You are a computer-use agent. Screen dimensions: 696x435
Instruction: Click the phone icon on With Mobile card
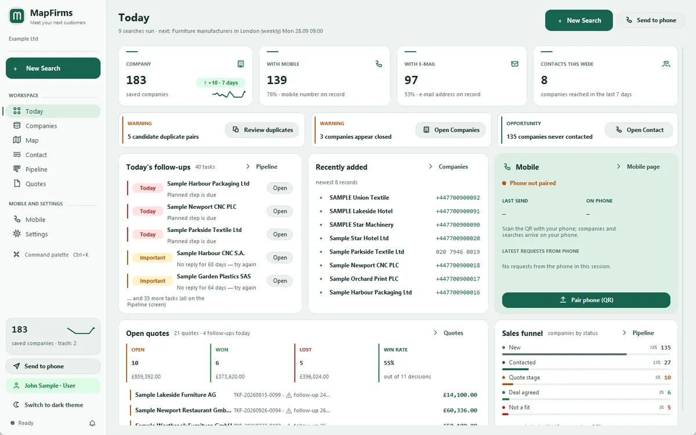(379, 64)
